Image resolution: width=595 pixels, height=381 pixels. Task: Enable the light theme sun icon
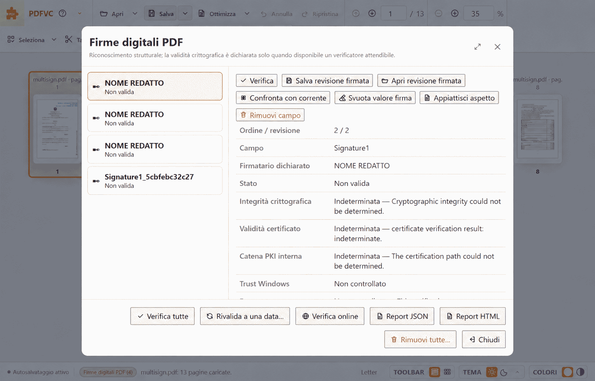point(492,372)
